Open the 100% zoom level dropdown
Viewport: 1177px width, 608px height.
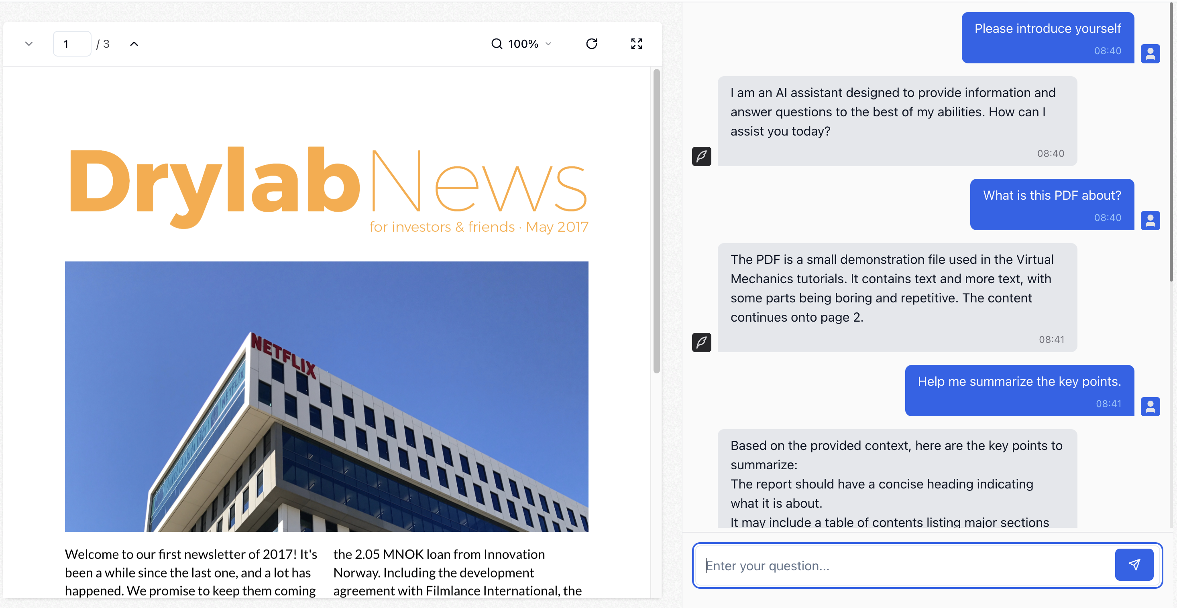529,44
